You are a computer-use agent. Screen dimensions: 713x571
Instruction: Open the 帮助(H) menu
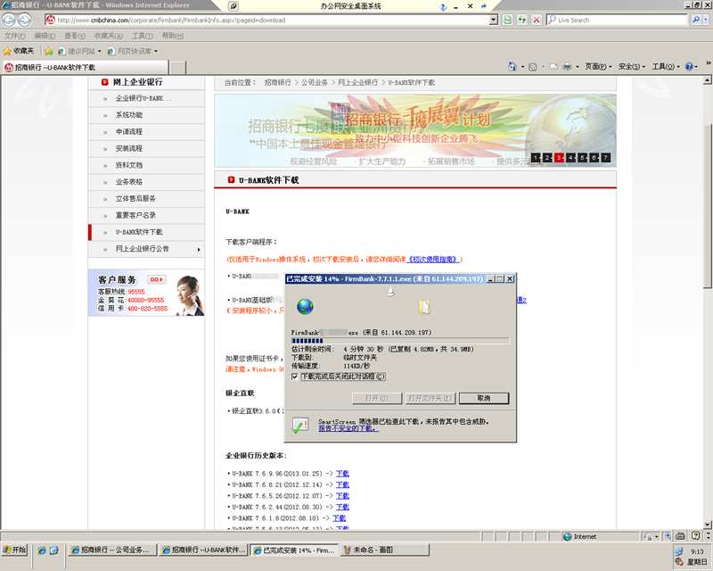pyautogui.click(x=173, y=36)
